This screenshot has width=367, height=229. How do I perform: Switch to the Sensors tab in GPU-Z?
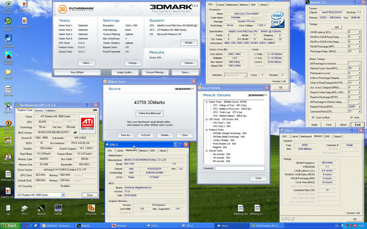click(39, 111)
